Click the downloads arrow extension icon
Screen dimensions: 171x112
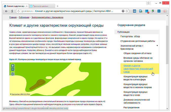[x=153, y=11]
